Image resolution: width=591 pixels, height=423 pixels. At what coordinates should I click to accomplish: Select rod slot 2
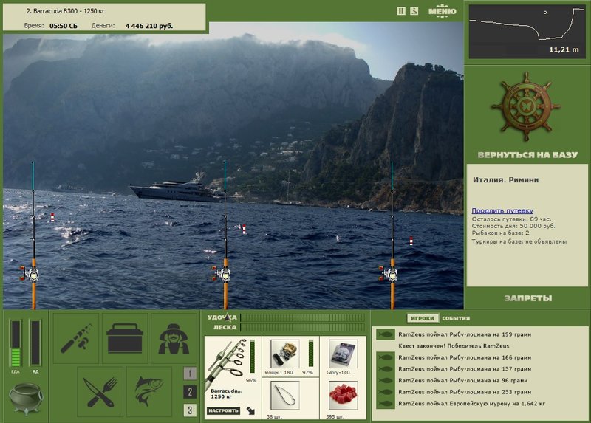(190, 392)
